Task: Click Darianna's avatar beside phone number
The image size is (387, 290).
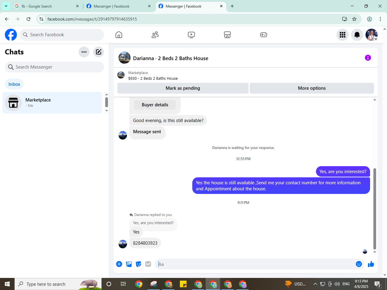Action: [x=123, y=244]
